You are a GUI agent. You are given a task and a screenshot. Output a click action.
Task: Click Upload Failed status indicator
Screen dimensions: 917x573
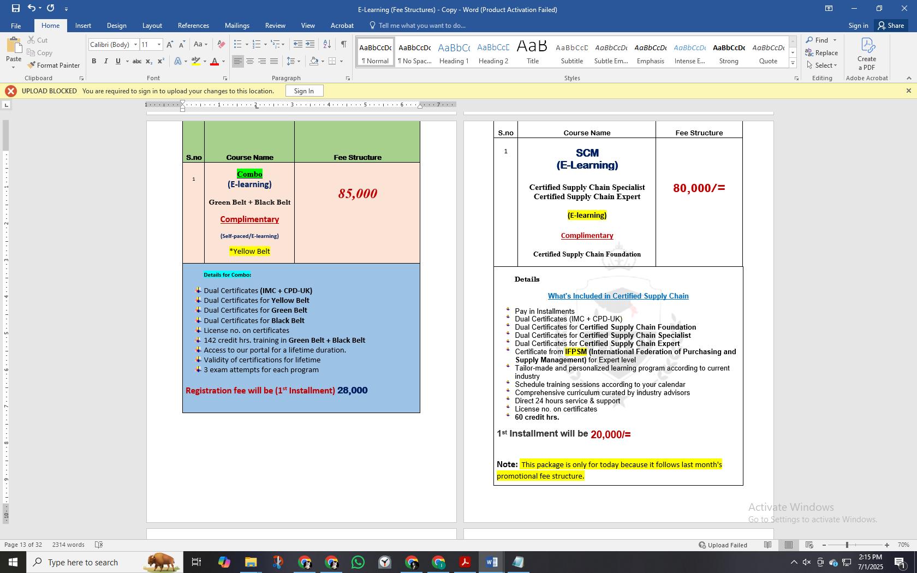click(x=723, y=545)
